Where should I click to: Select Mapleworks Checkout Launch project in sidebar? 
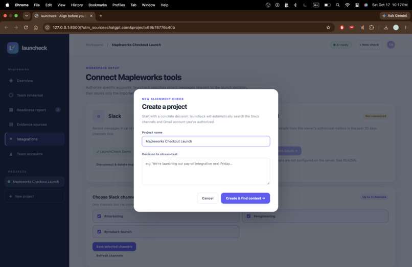(34, 182)
